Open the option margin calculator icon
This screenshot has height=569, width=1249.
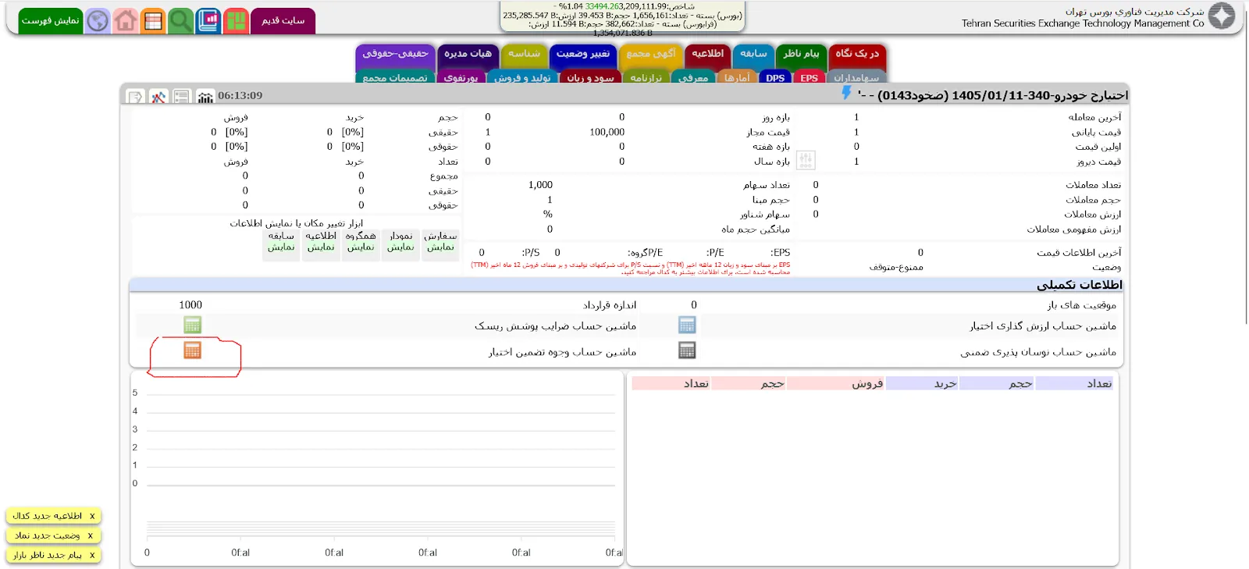tap(192, 350)
